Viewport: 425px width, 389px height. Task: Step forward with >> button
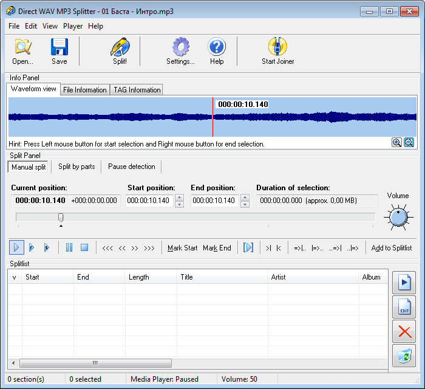pyautogui.click(x=135, y=248)
